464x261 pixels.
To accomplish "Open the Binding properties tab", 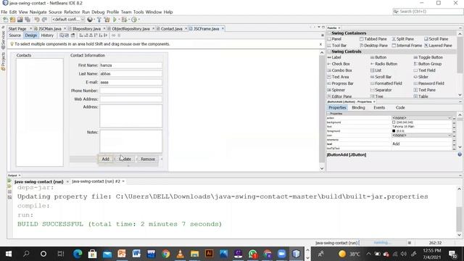I will [x=358, y=108].
